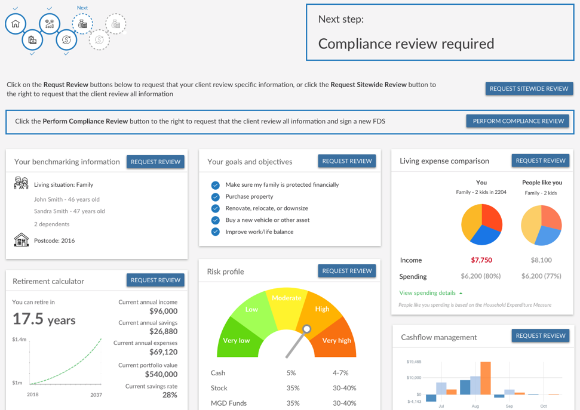Image resolution: width=580 pixels, height=410 pixels.
Task: Open the home step in the progress tracker
Action: (16, 24)
